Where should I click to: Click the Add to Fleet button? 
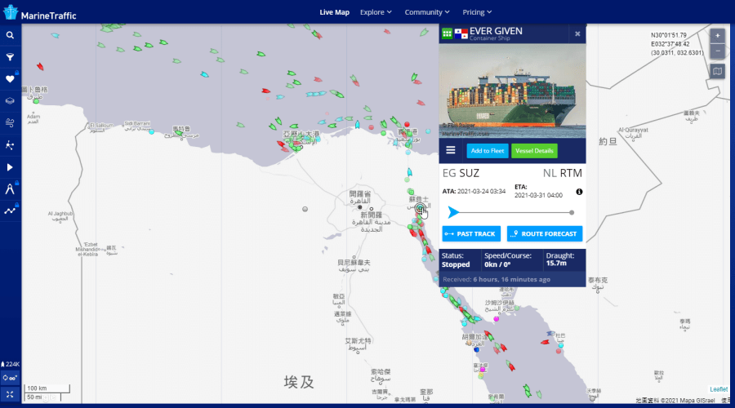488,151
